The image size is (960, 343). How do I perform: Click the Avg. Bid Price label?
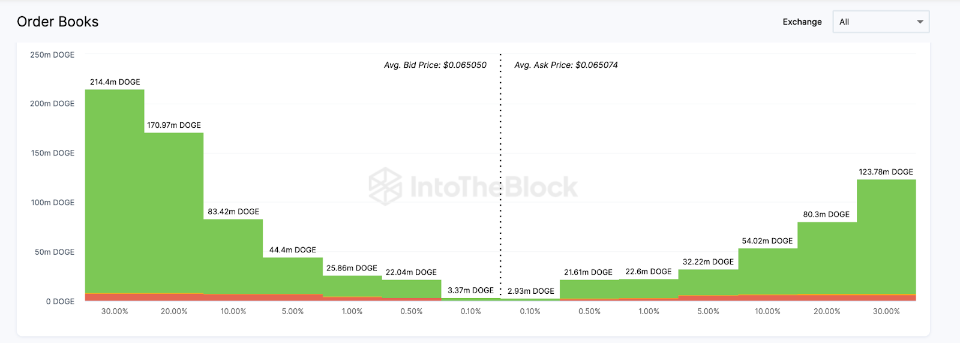435,65
